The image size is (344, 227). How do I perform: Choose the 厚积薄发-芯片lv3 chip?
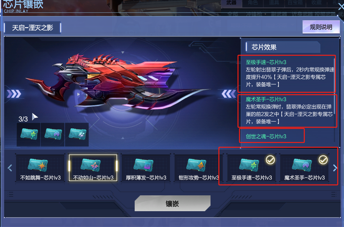tap(146, 168)
